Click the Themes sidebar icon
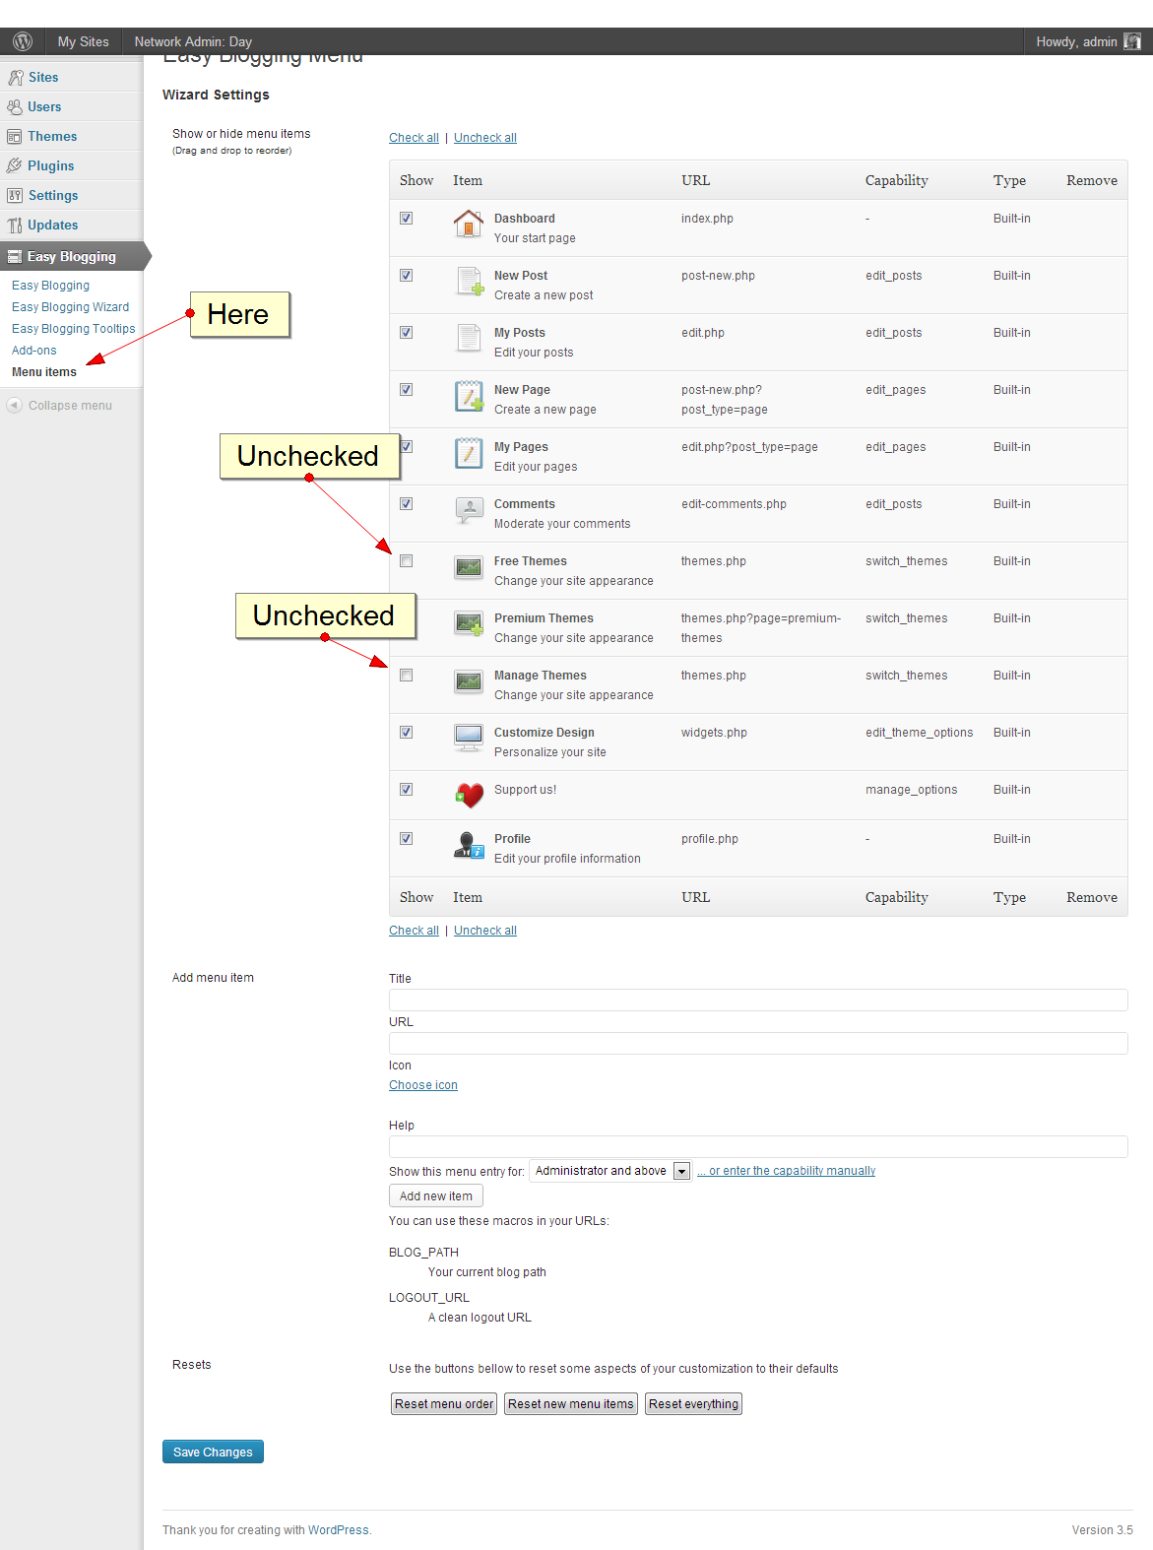 pyautogui.click(x=15, y=137)
